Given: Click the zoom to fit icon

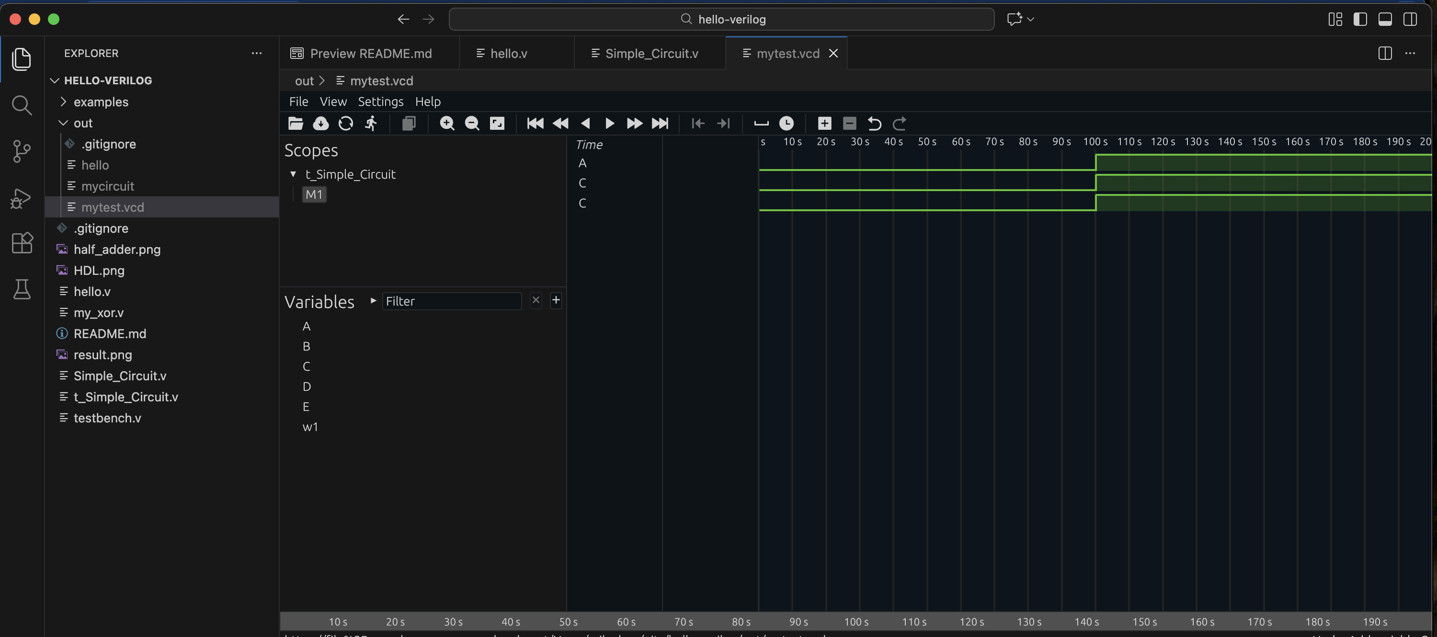Looking at the screenshot, I should 497,123.
